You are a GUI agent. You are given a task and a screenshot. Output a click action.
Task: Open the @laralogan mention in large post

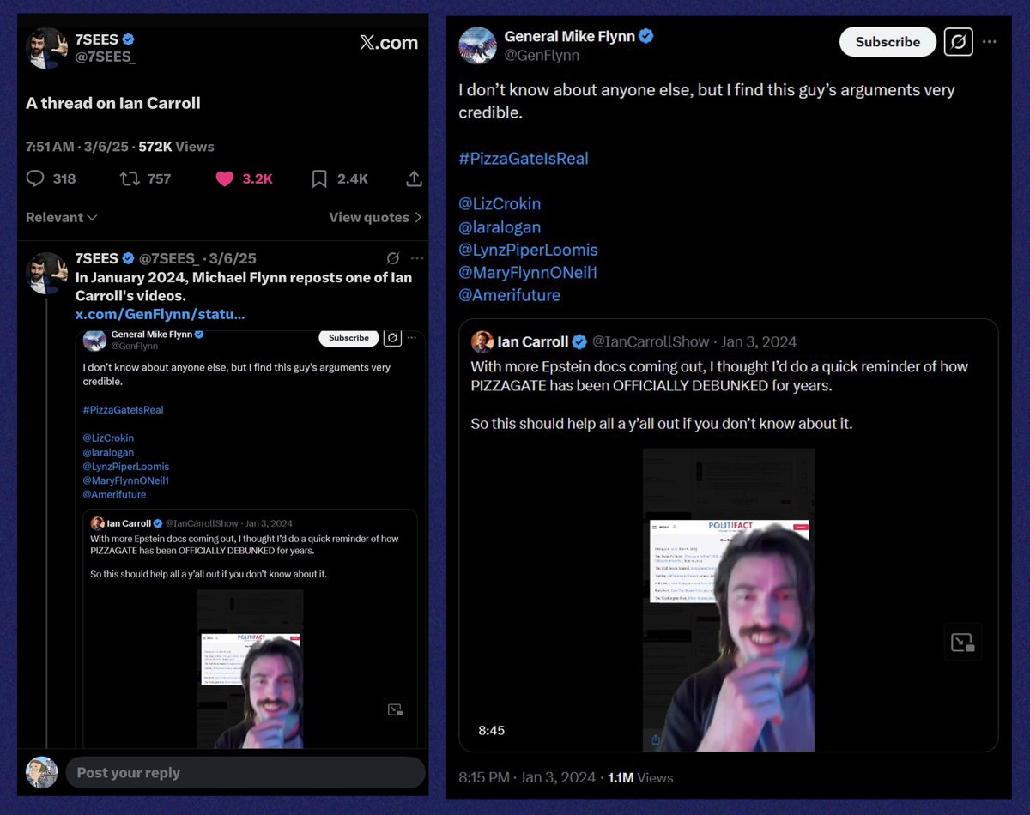pos(500,227)
